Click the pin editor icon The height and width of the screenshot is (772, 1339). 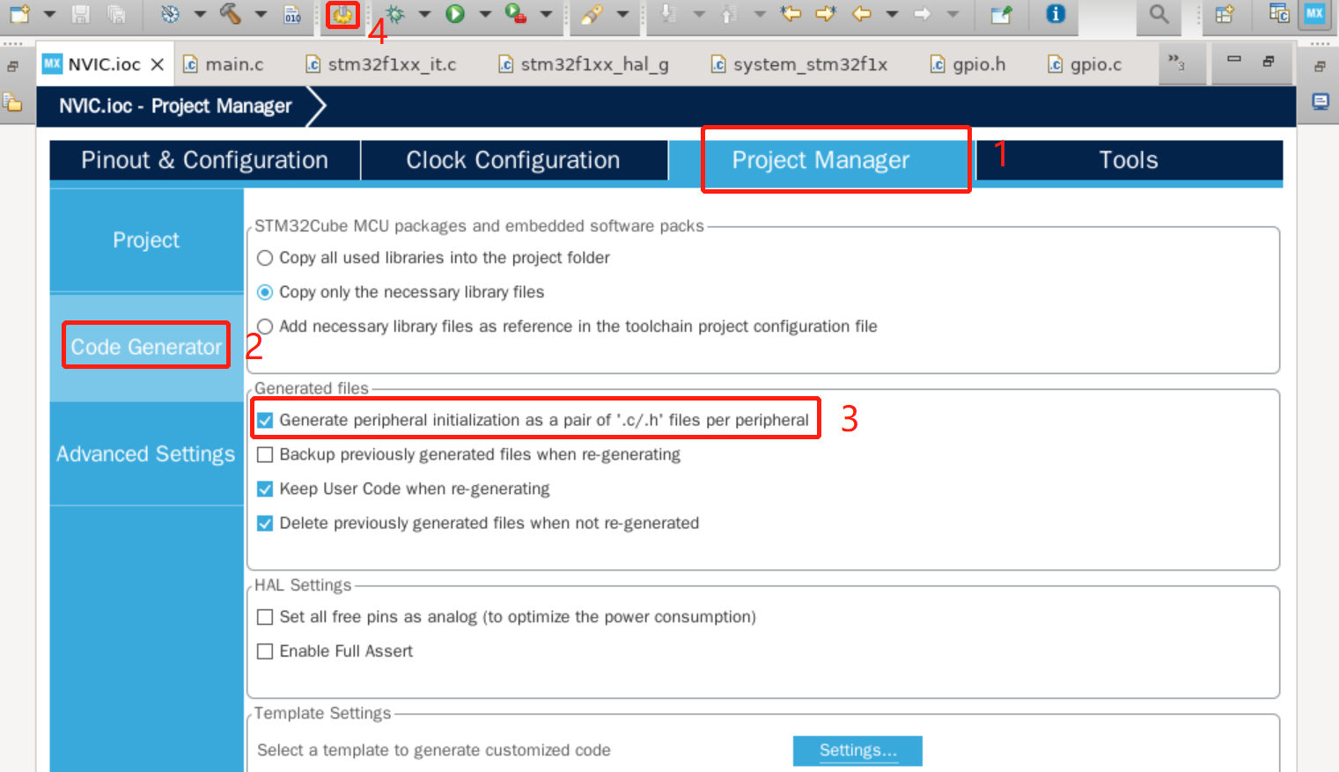tap(1001, 14)
